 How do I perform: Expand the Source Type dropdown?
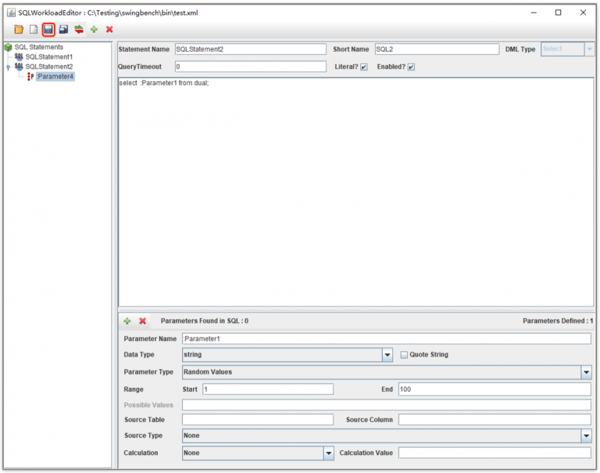point(586,436)
